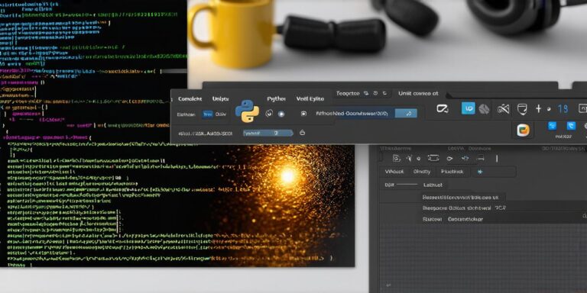This screenshot has width=587, height=293.
Task: Open the Pythor menu item
Action: [276, 98]
